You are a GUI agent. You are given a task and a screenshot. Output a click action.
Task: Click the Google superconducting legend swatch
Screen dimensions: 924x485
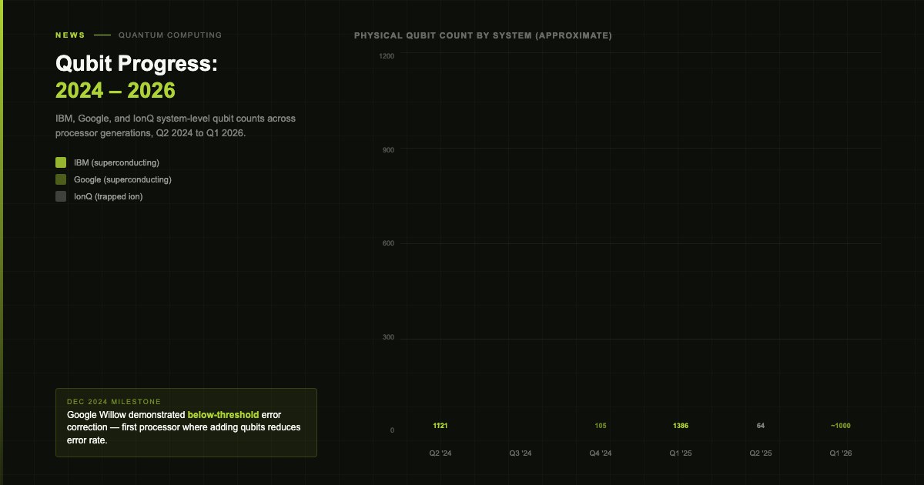61,179
